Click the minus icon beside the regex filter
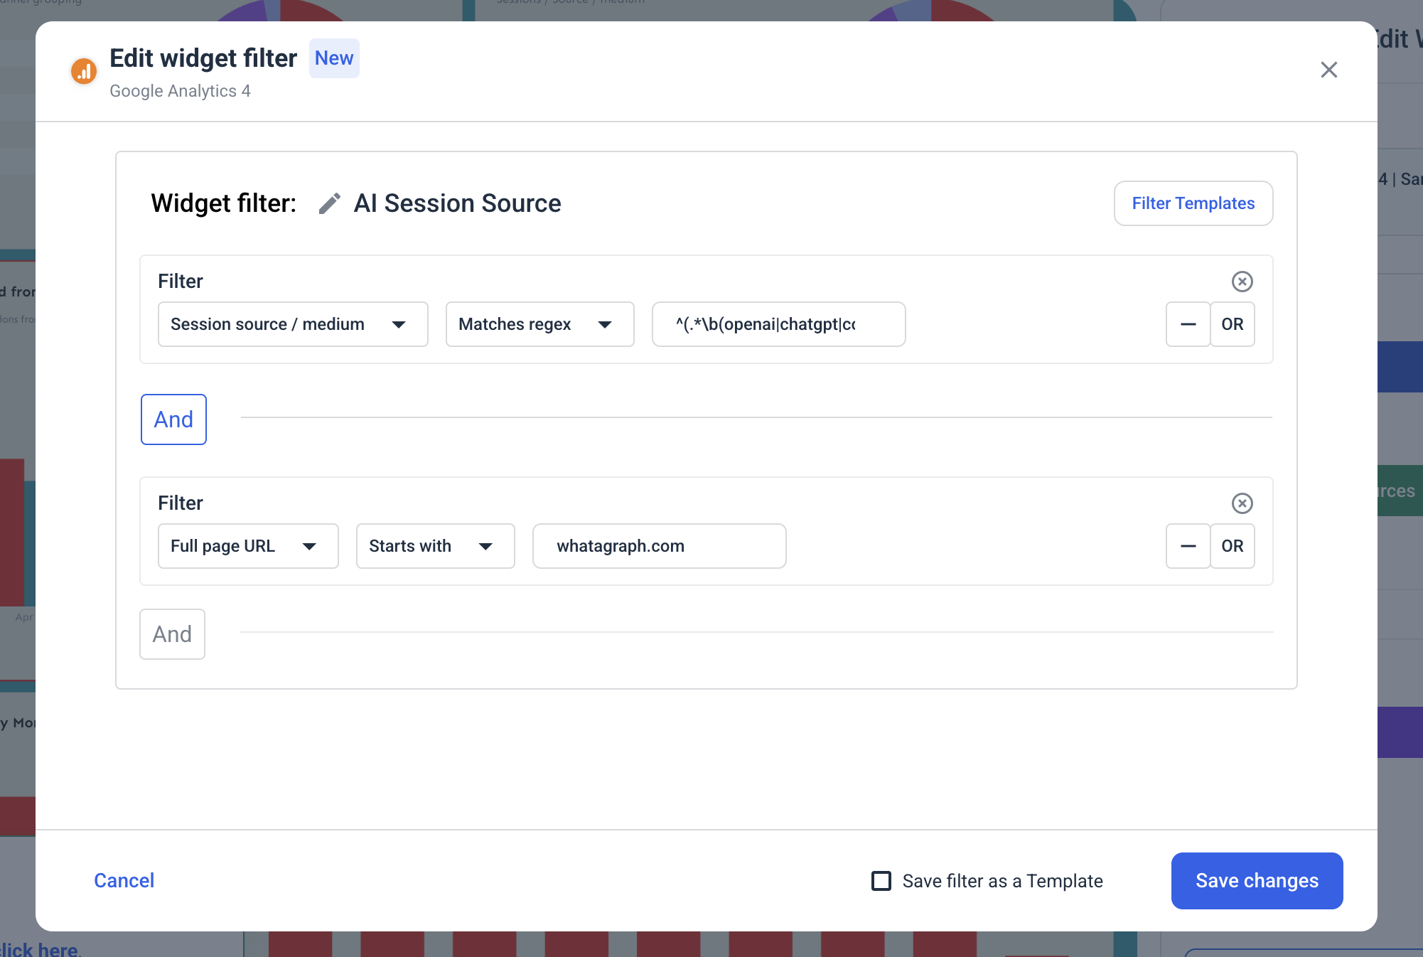 (1188, 324)
